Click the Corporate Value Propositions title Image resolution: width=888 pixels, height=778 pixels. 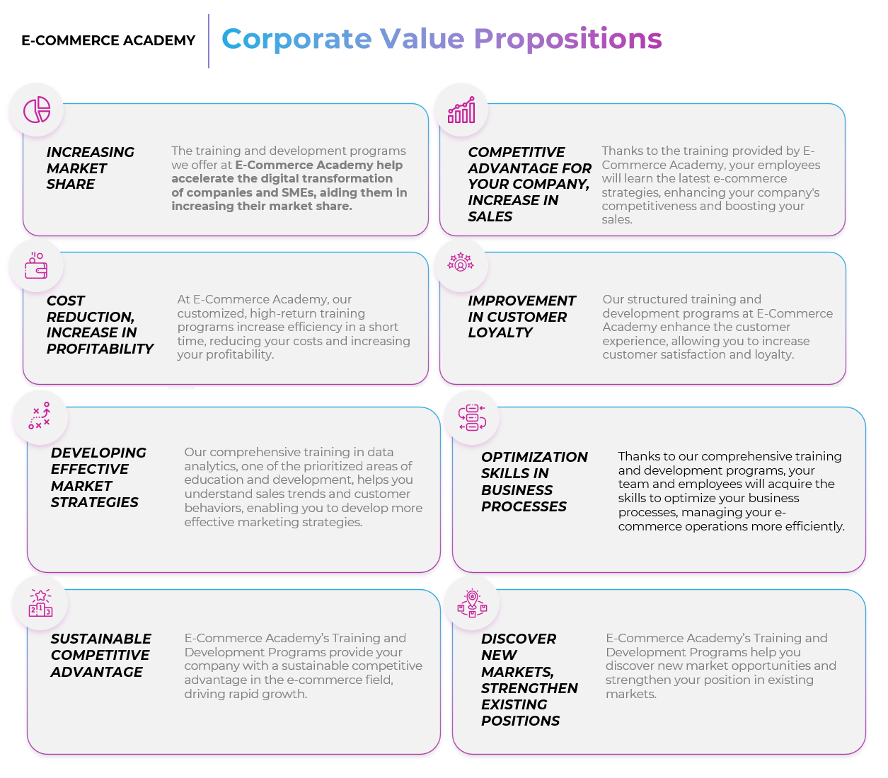(x=442, y=39)
